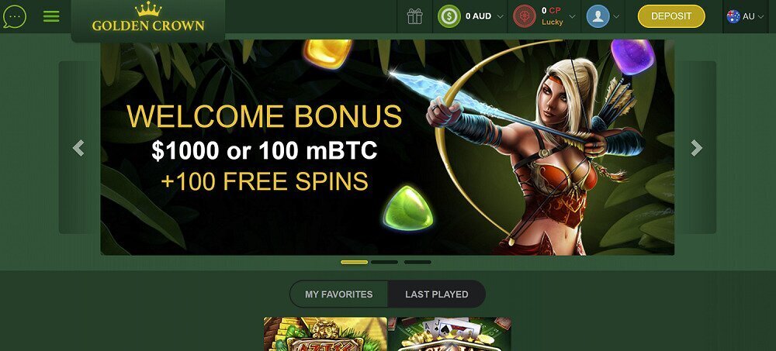Go to the next banner slide arrow
The image size is (776, 351).
[x=696, y=147]
